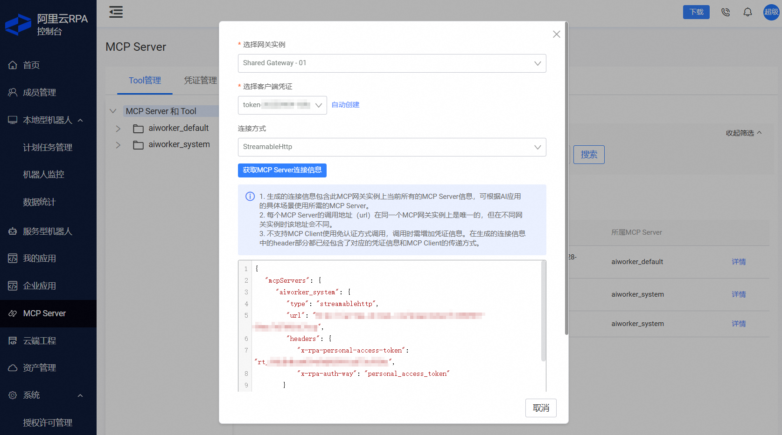
Task: Switch to the Tool管理 tab
Action: pos(145,81)
